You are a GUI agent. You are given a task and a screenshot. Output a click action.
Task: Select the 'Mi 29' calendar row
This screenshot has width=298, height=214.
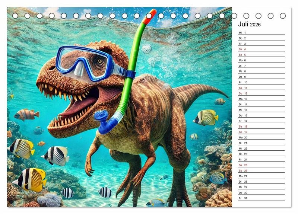click(x=261, y=187)
